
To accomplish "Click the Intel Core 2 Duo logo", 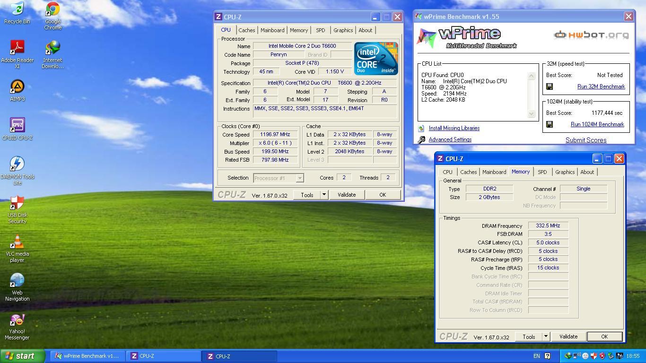I will pos(376,59).
